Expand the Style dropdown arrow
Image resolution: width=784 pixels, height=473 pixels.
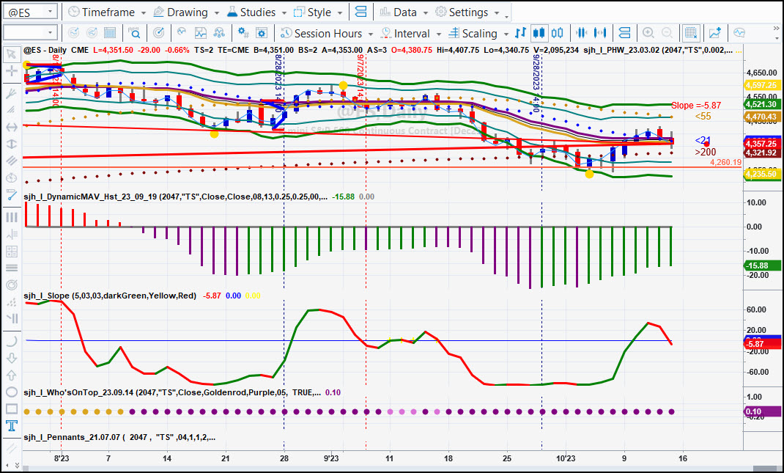(x=339, y=12)
